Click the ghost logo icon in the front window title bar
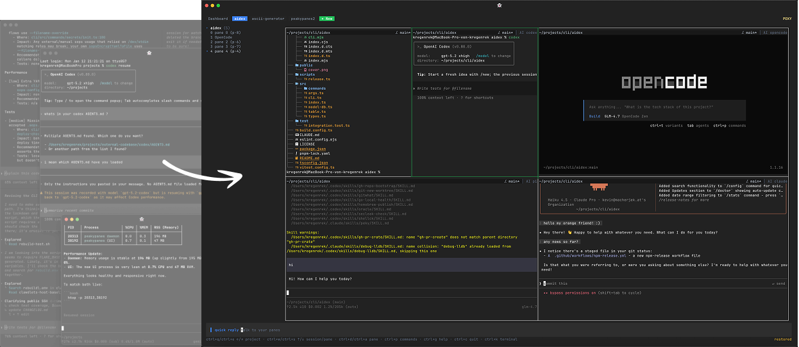 [500, 5]
